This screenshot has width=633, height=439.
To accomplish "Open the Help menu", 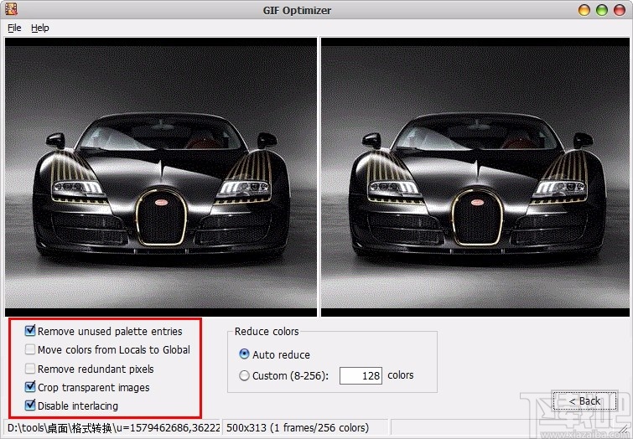I will point(40,28).
